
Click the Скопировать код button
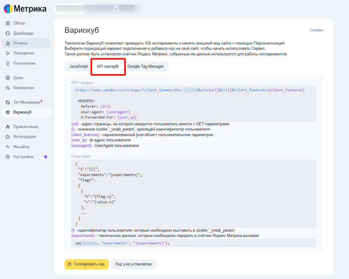(87, 264)
